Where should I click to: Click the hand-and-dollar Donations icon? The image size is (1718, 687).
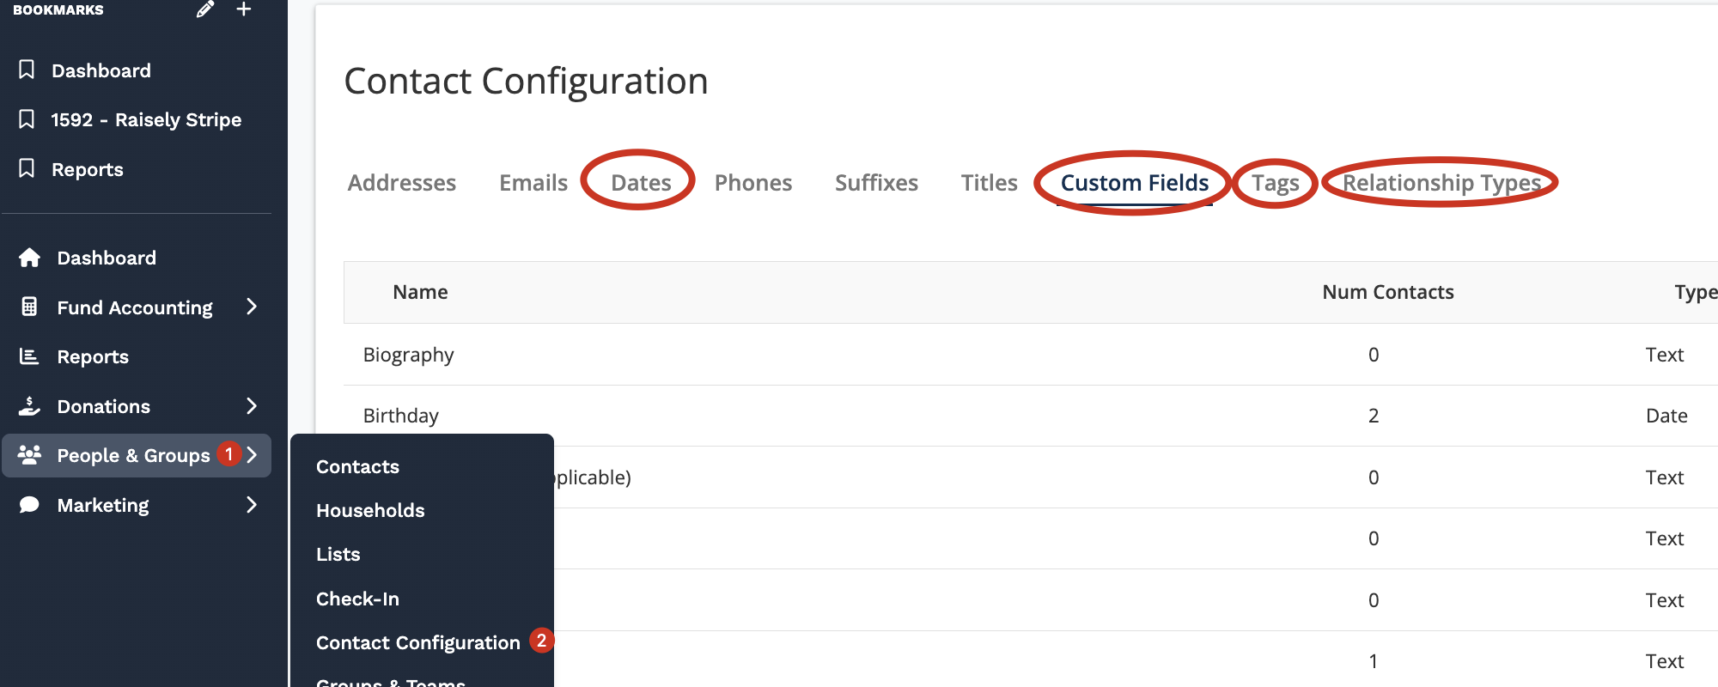(29, 406)
